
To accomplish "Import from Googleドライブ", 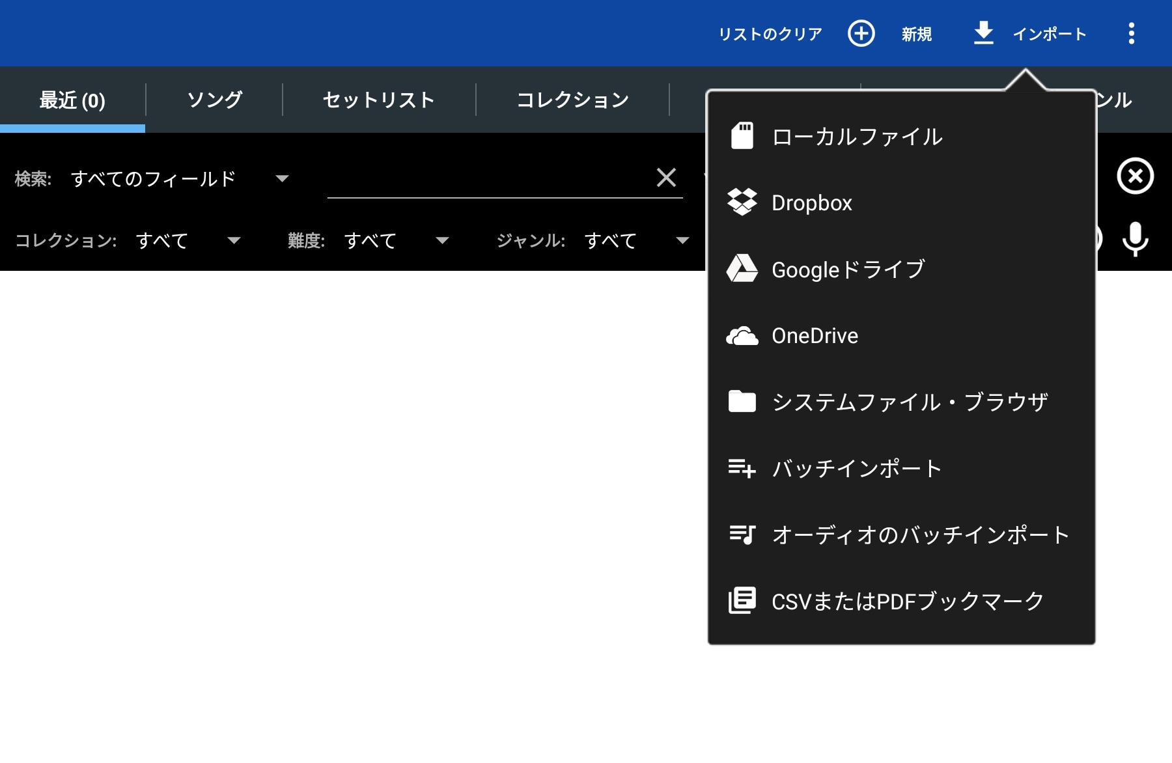I will 848,269.
